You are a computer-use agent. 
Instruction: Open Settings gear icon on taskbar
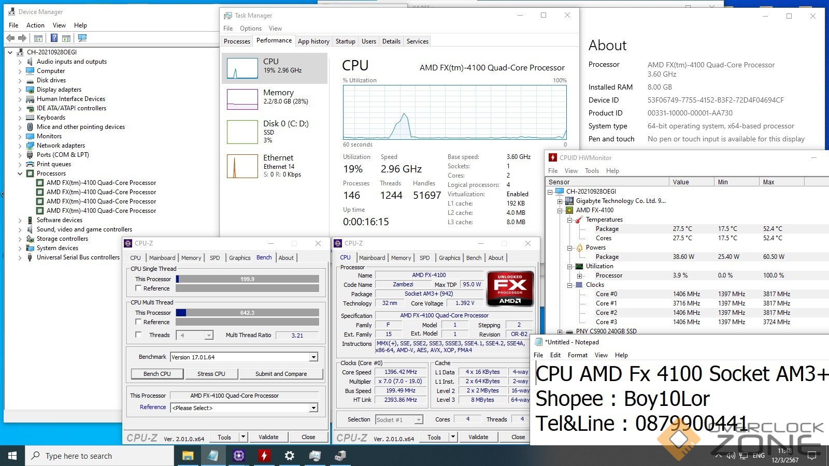(290, 456)
